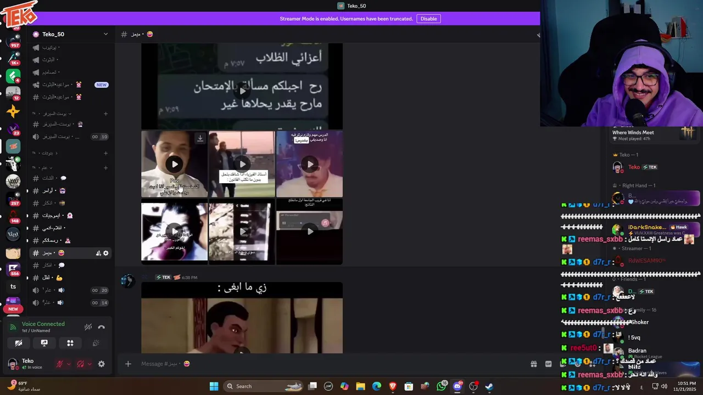
Task: Disconnect from the voice channel
Action: (101, 327)
